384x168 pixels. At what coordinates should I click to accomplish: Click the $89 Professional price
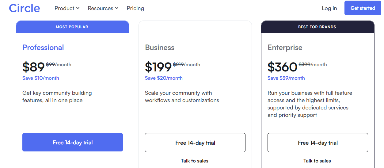[x=33, y=67]
